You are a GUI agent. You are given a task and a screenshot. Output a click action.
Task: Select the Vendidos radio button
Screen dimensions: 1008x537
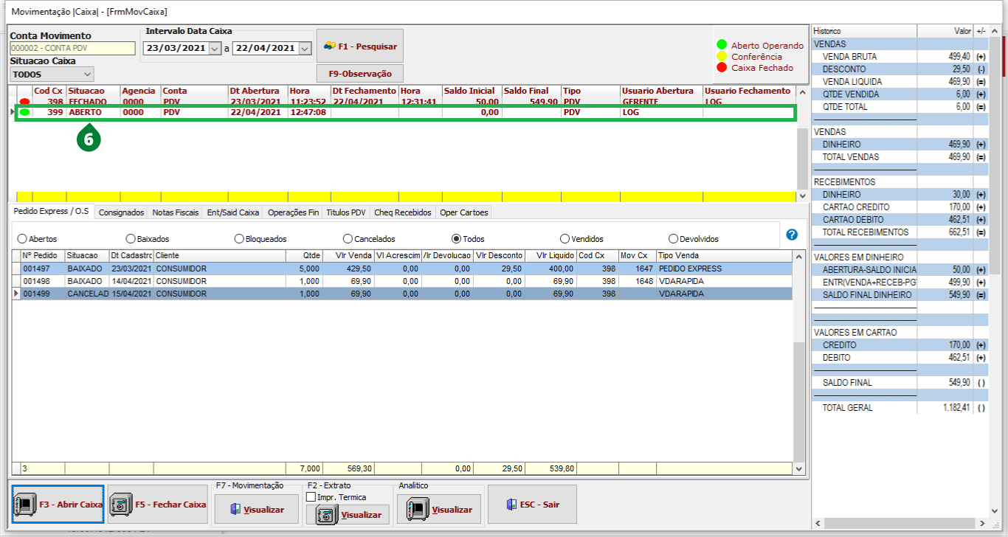(565, 239)
